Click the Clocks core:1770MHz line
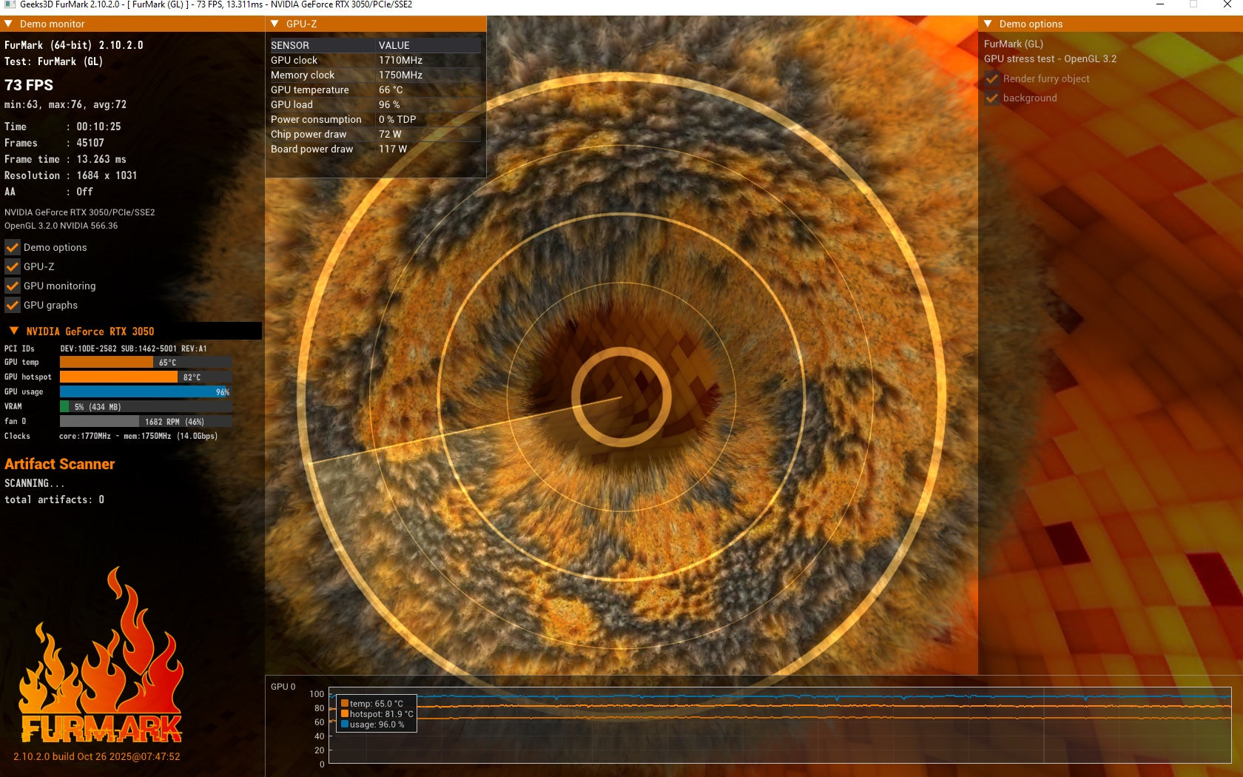The width and height of the screenshot is (1243, 777). tap(111, 436)
